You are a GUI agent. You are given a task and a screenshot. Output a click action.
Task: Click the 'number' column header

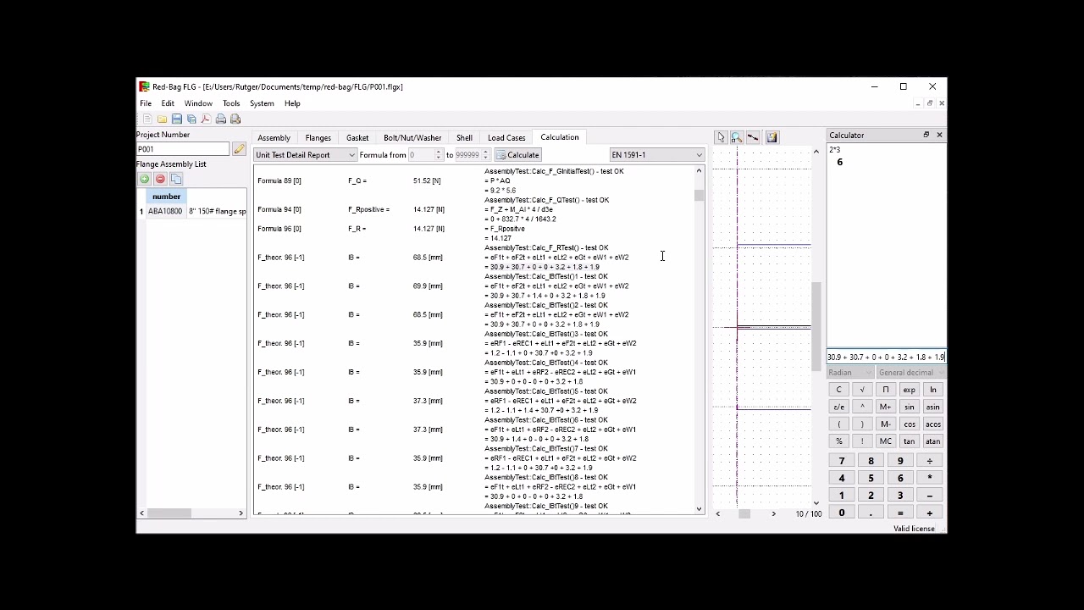click(x=166, y=197)
